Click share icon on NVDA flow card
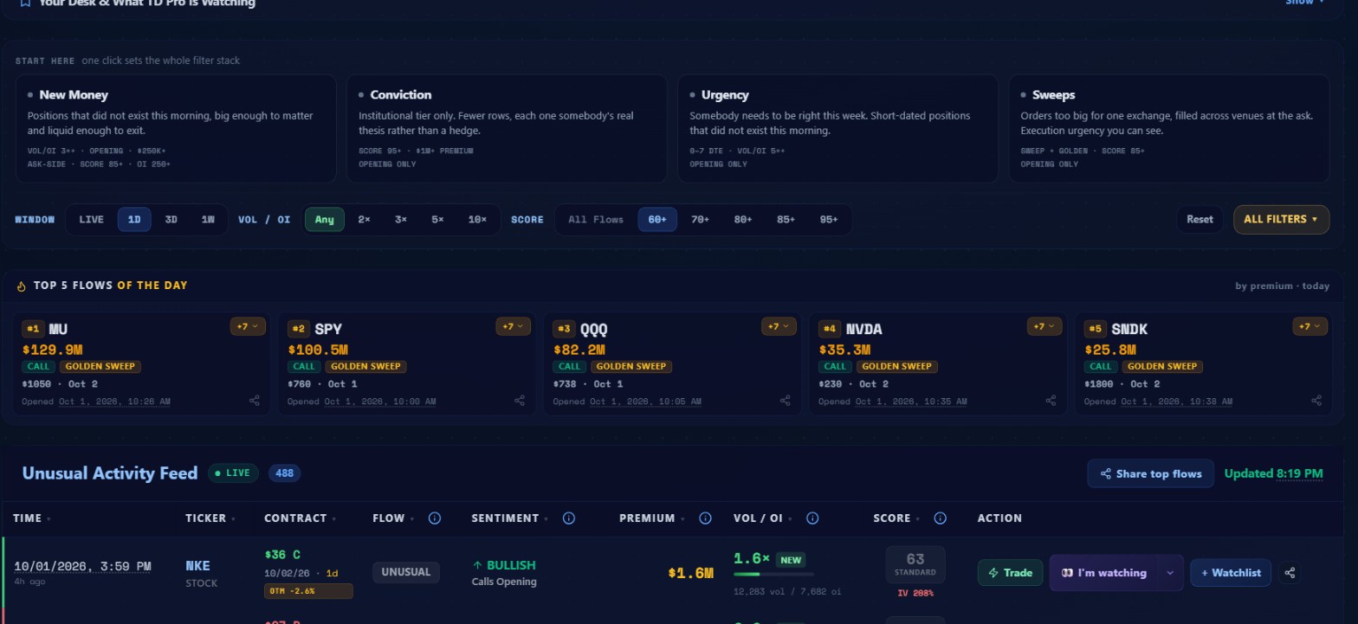Screen dimensions: 1358x624 click(x=1051, y=401)
